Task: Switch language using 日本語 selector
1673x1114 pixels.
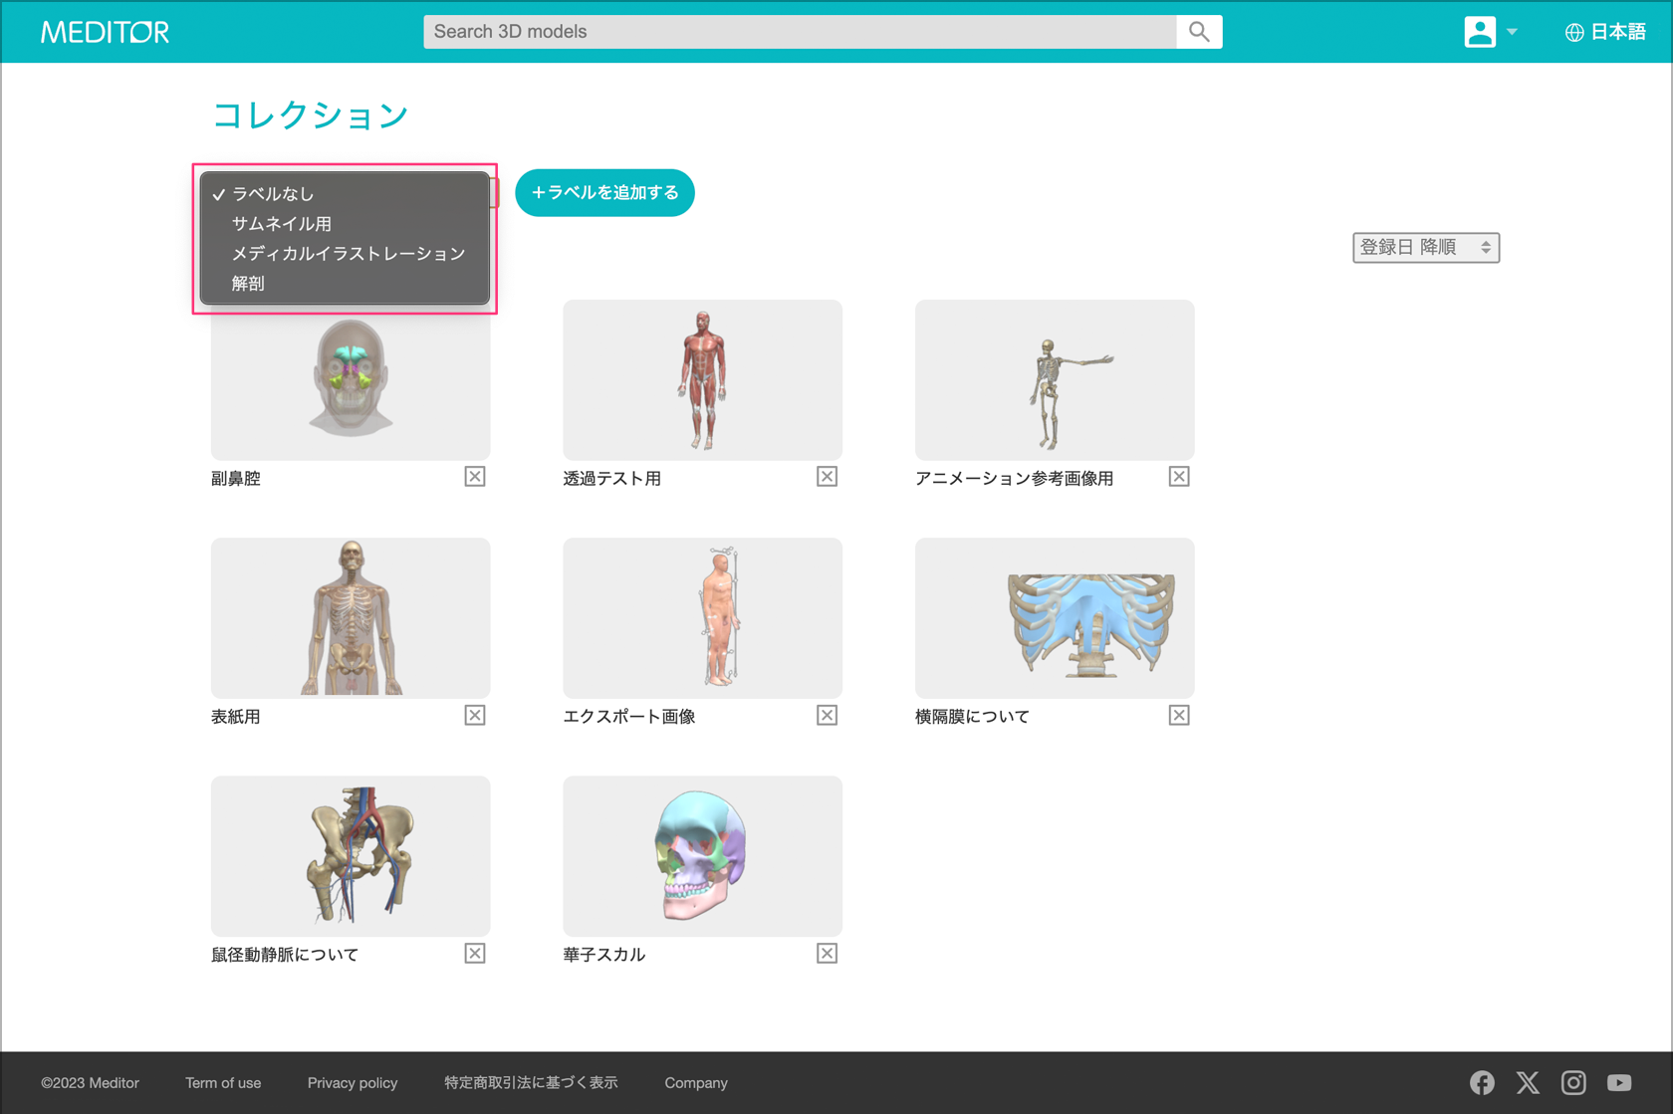Action: tap(1605, 32)
